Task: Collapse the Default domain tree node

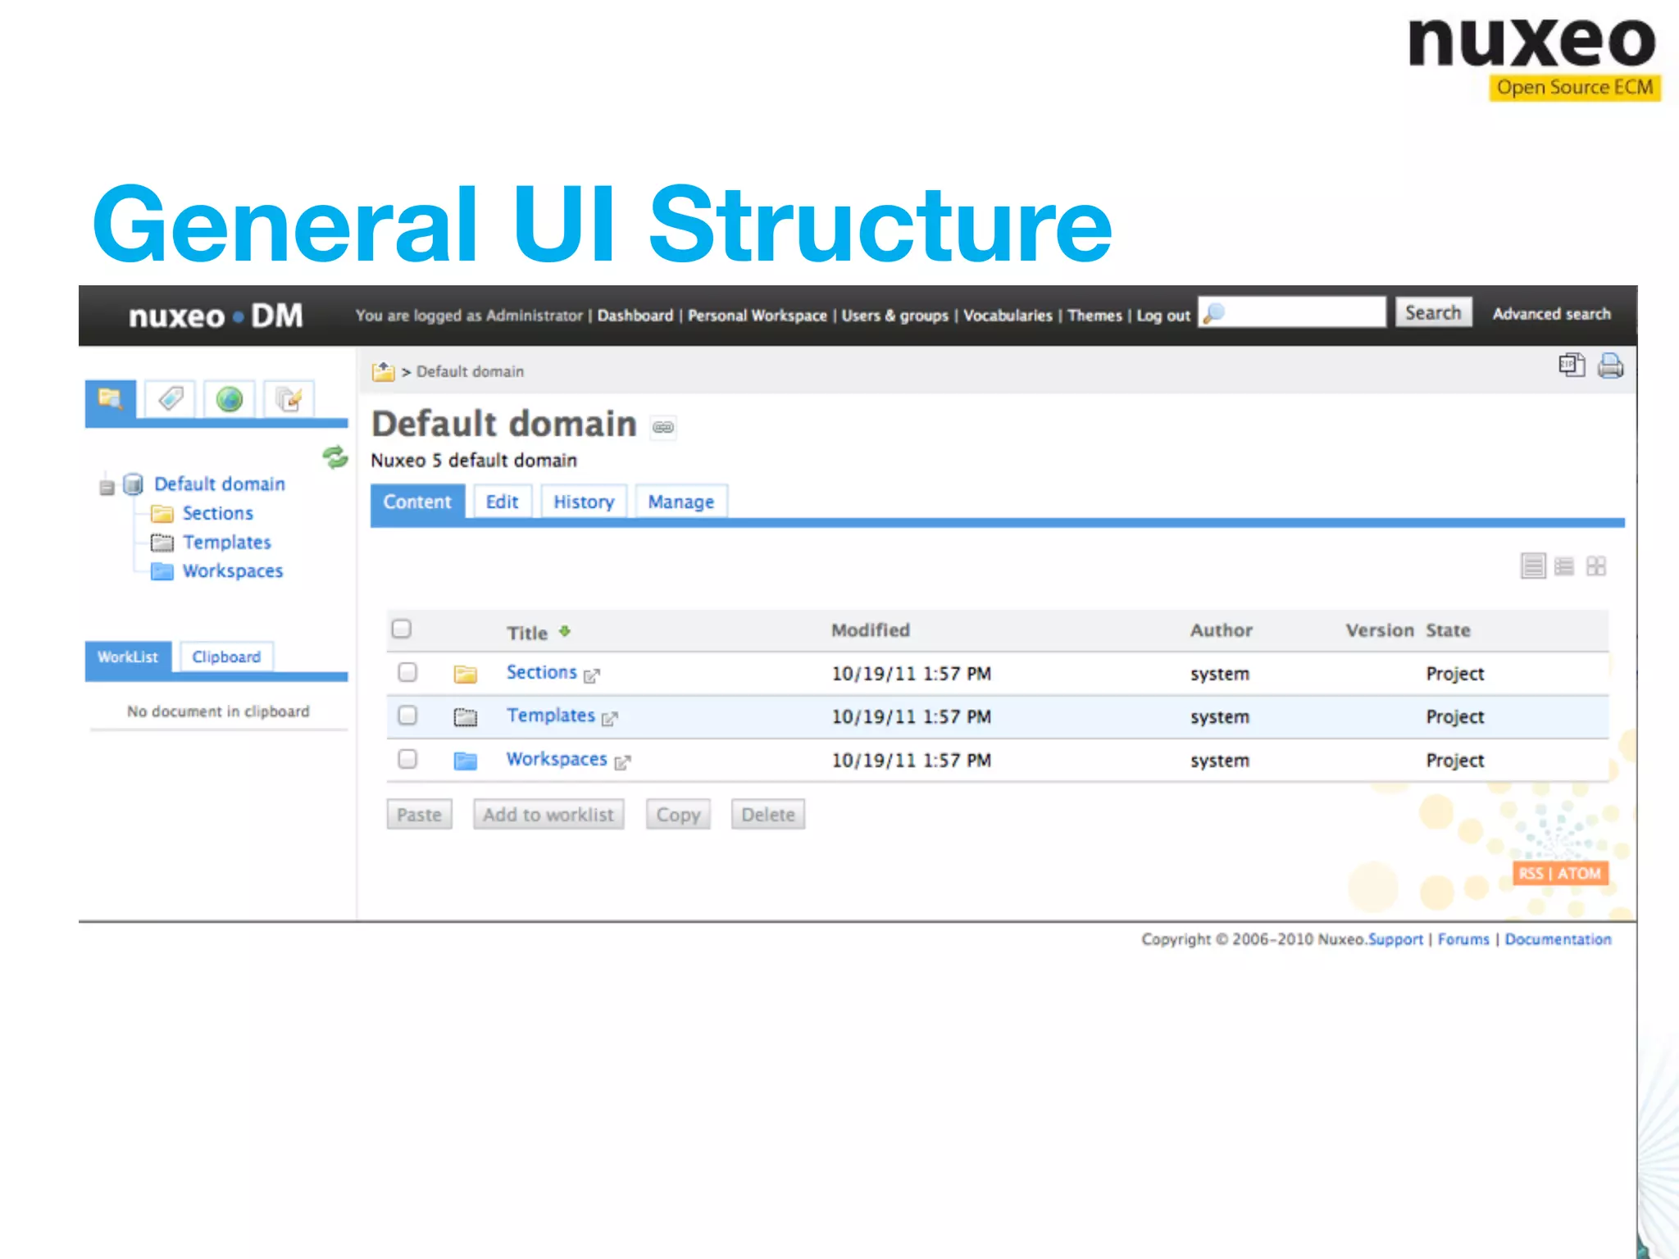Action: tap(107, 487)
